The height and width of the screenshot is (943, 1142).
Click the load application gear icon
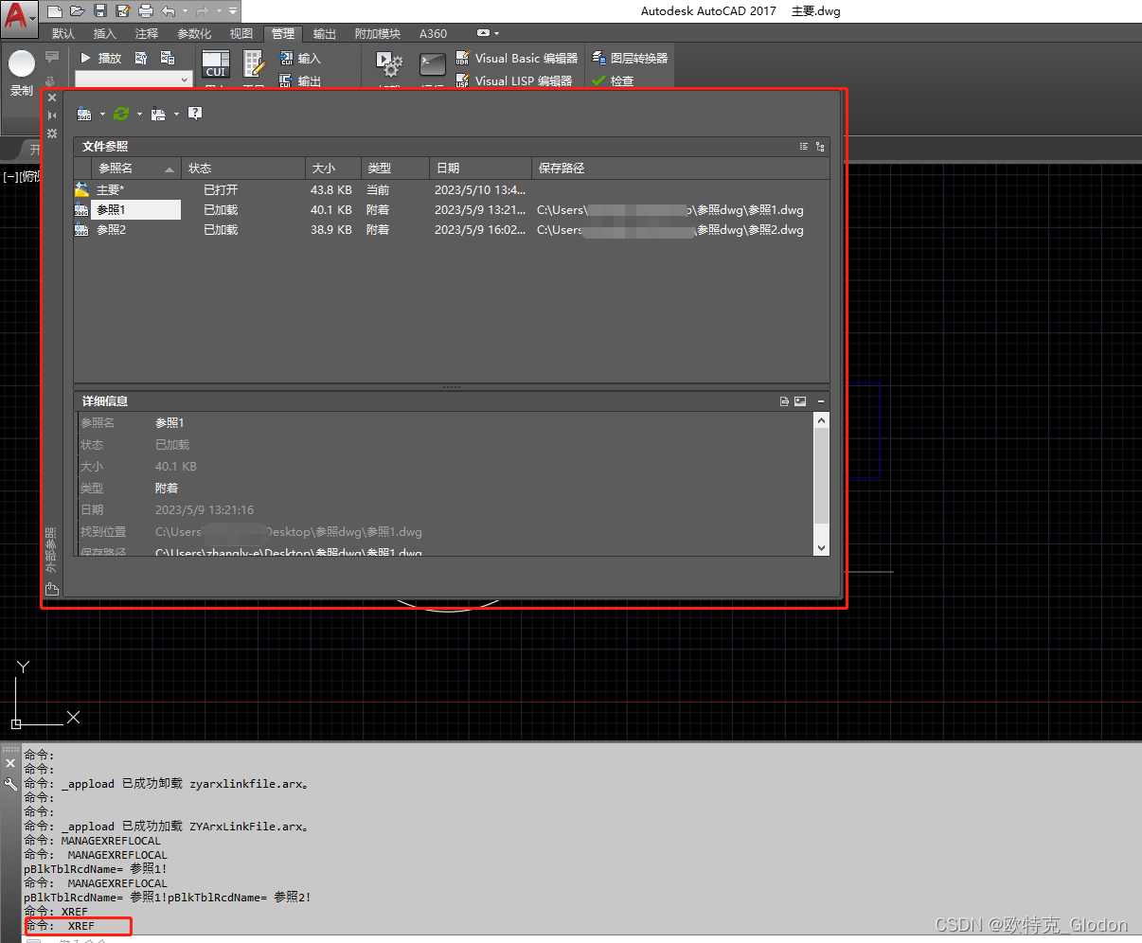coord(389,64)
